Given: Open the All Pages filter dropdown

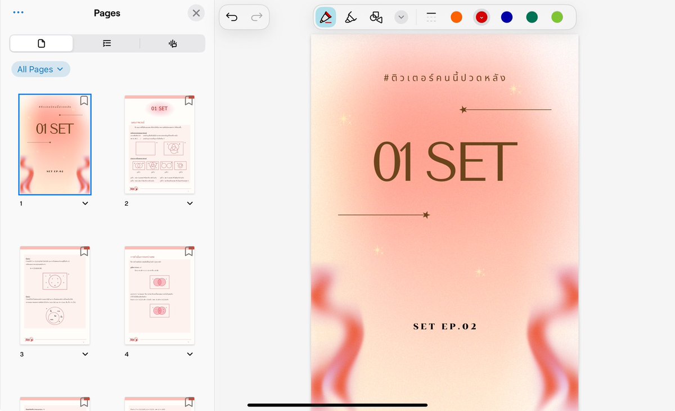Looking at the screenshot, I should 41,69.
